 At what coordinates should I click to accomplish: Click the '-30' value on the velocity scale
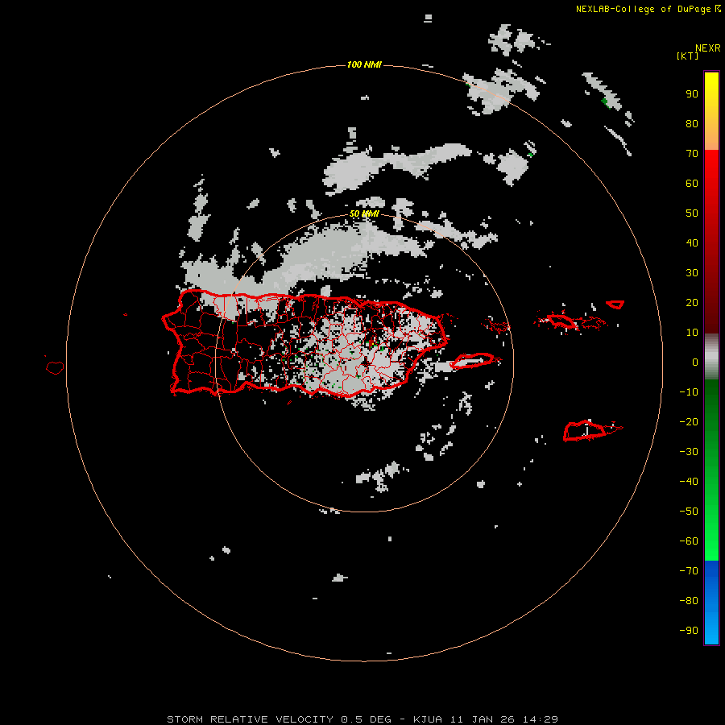[689, 452]
